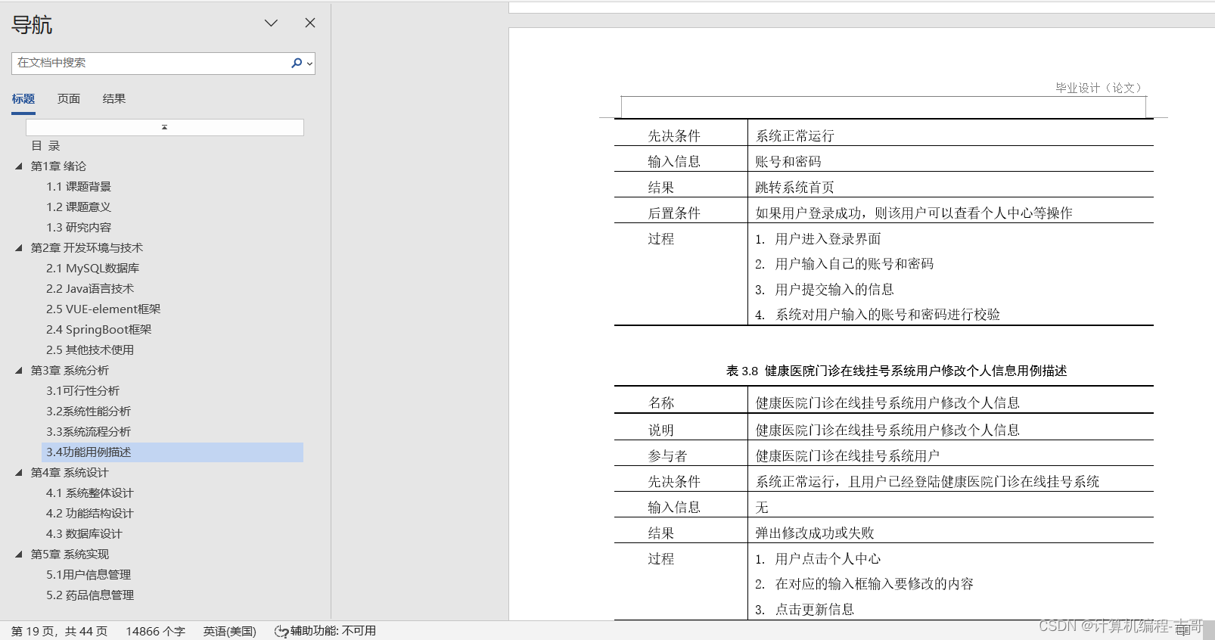Navigate to 3.1可行性分析
1215x640 pixels.
82,391
